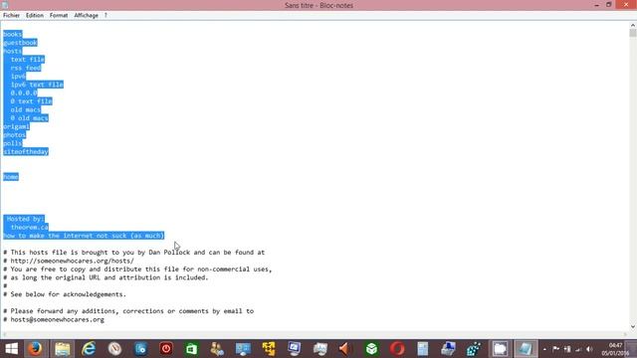Screen dimensions: 637x358
Task: Open the Affichage menu
Action: [87, 16]
